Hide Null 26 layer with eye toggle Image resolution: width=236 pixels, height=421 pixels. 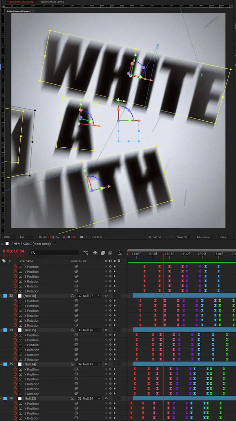pyautogui.click(x=106, y=296)
